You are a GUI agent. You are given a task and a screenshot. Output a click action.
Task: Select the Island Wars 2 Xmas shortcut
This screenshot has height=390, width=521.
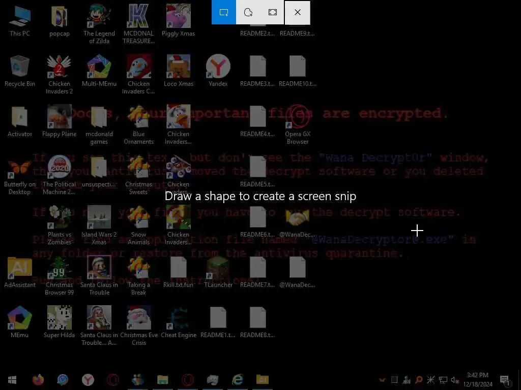coord(99,225)
